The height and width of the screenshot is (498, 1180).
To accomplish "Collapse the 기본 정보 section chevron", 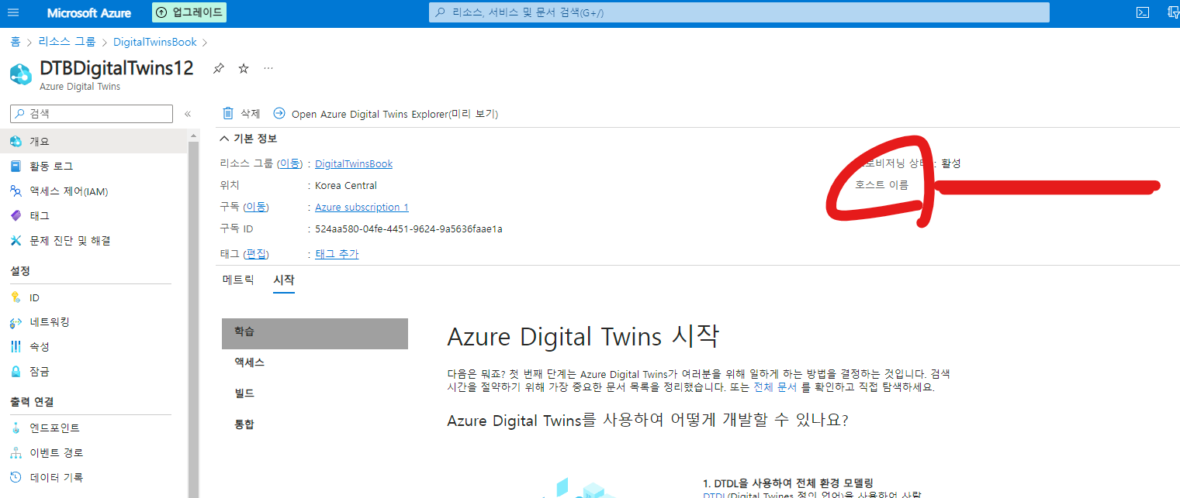I will tap(225, 139).
